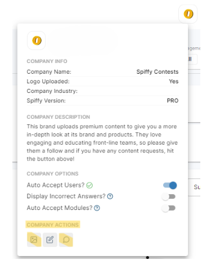Viewport: 211px width, 273px height.
Task: Click green checkmark beside Auto Accept Users
Action: coord(89,185)
